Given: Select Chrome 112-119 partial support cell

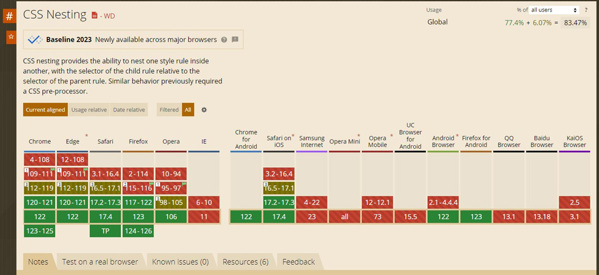Looking at the screenshot, I should (x=40, y=188).
